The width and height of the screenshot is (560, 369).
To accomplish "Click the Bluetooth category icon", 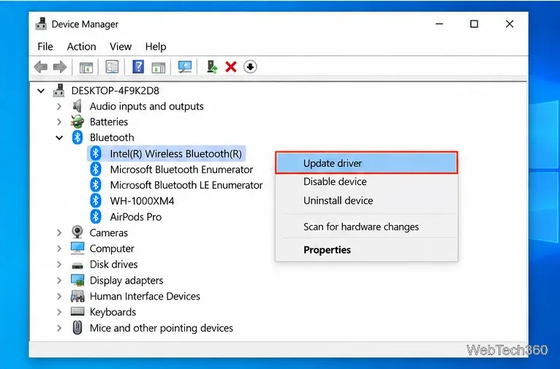I will coord(77,138).
